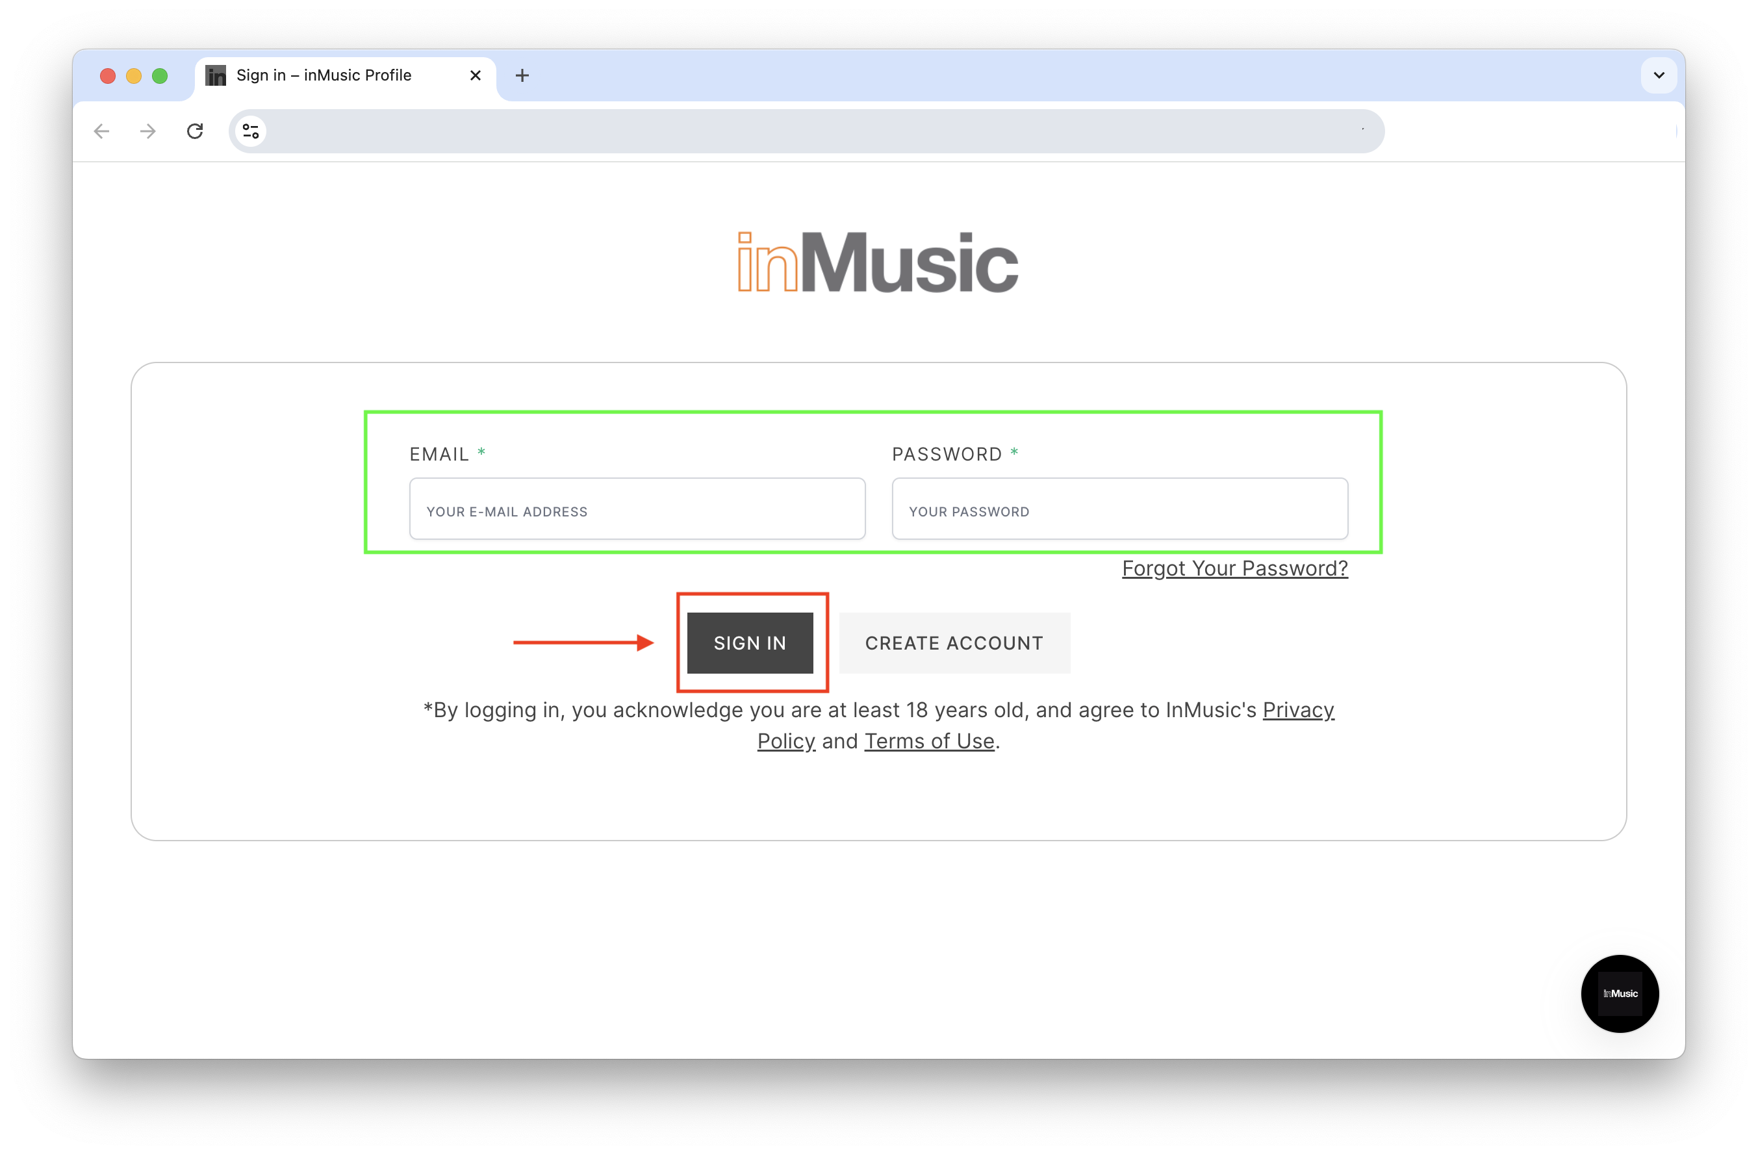Click the inMusic logo at top
Viewport: 1758px width, 1155px height.
[878, 262]
